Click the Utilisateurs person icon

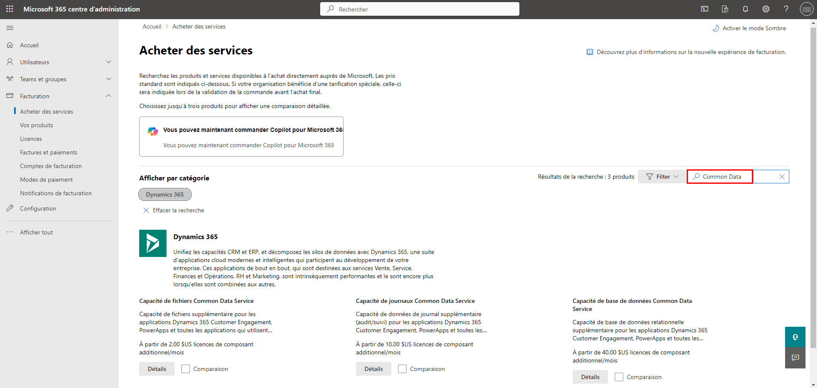tap(10, 62)
